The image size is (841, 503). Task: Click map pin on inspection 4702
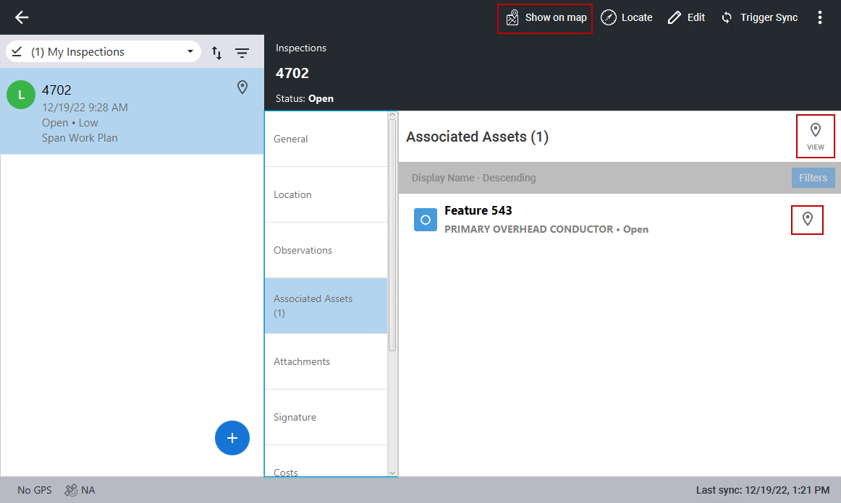coord(242,87)
